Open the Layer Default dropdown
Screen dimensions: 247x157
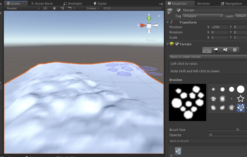241,16
